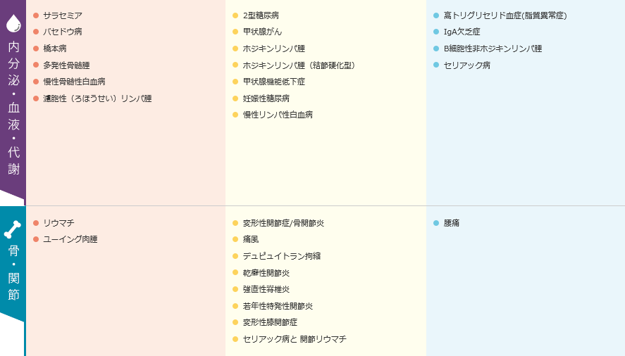625x356 pixels.
Task: Select セリアック病と 関節リウマチ link
Action: (x=295, y=339)
